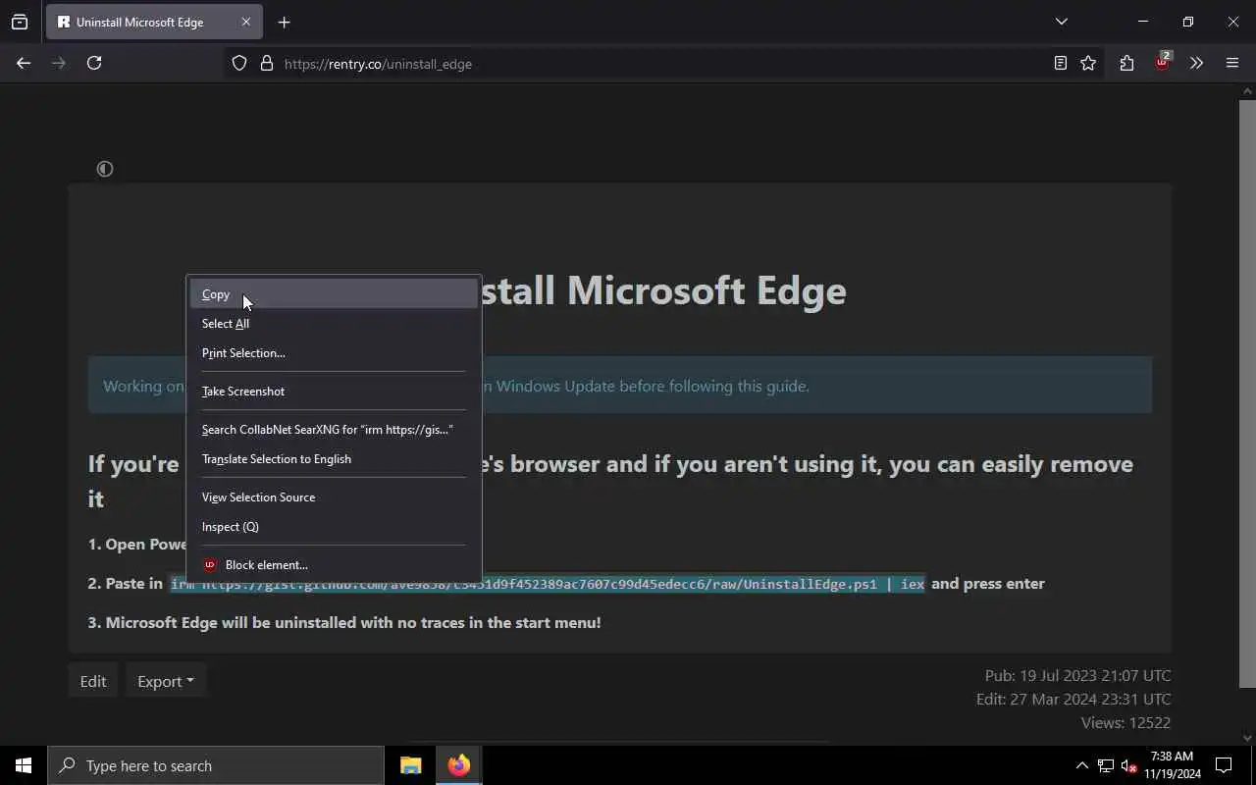Select the Uninstall Microsoft Edge tab

tap(154, 22)
